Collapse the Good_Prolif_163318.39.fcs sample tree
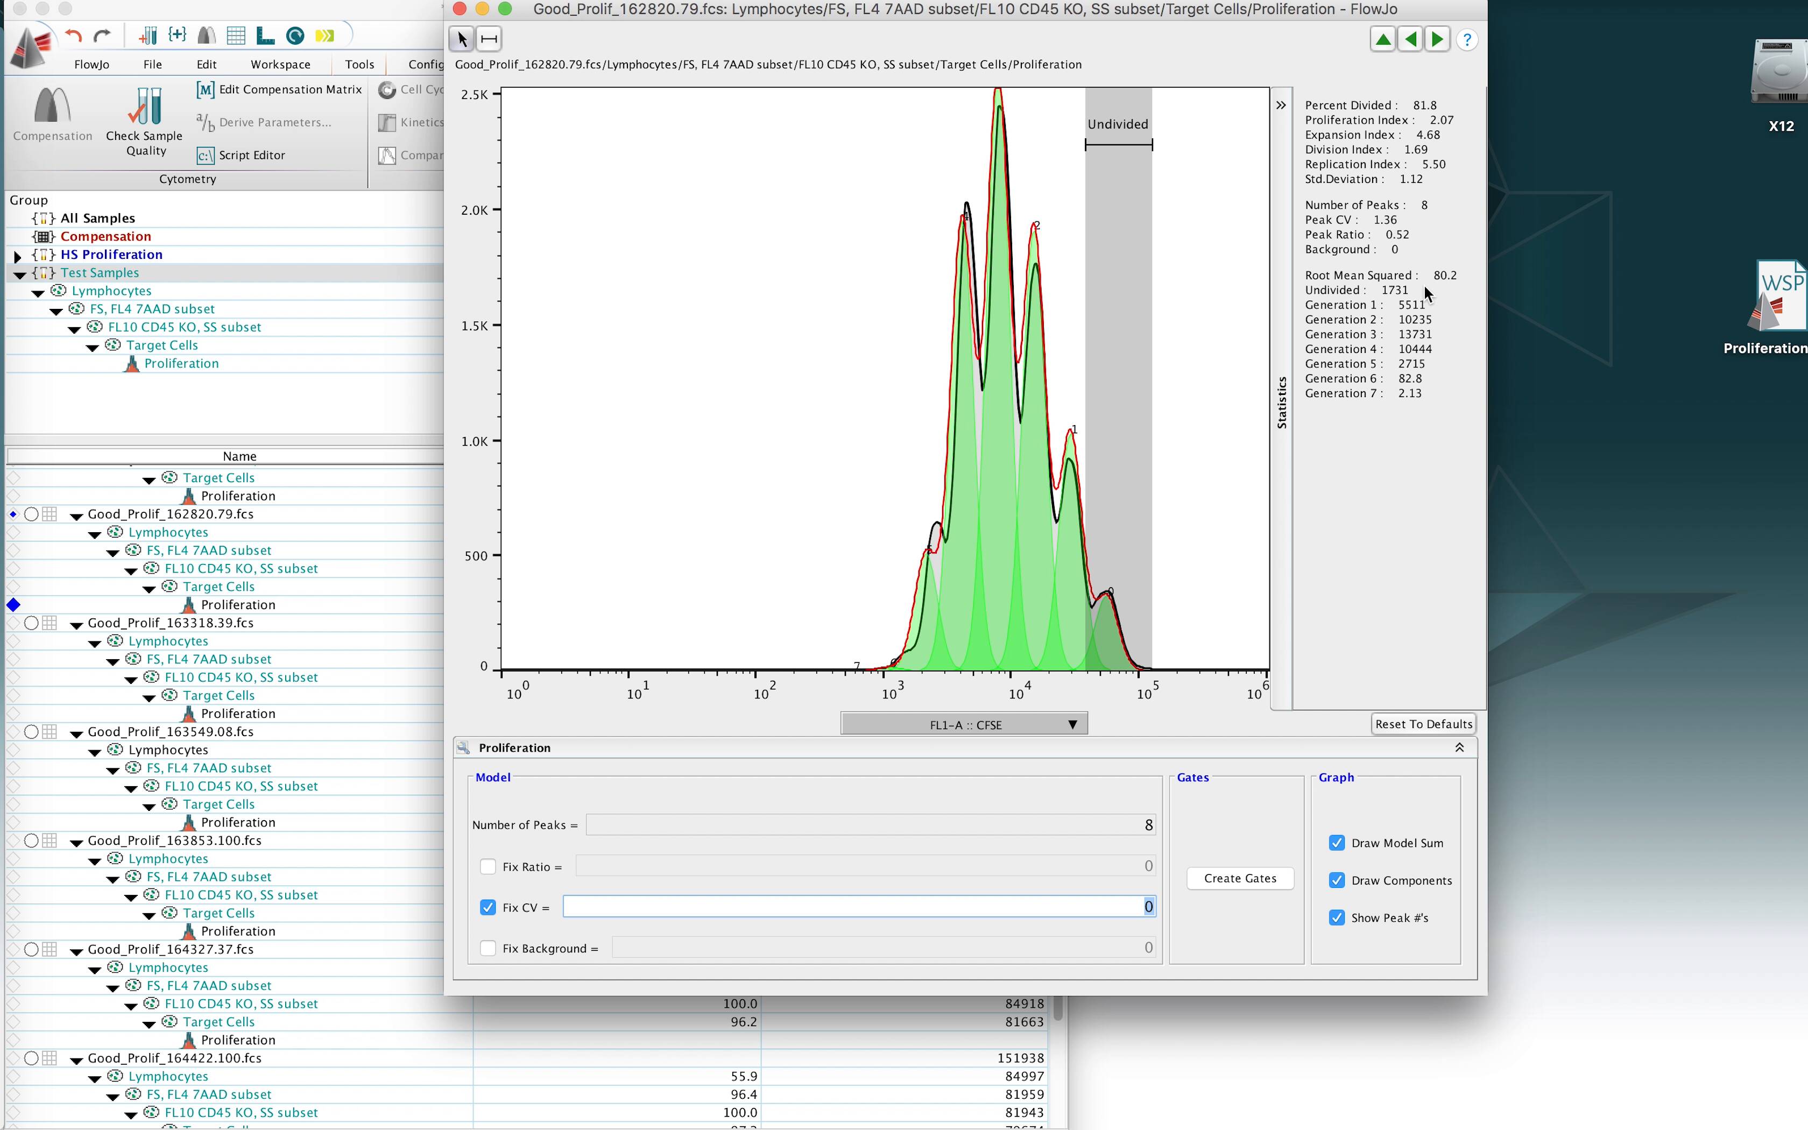 tap(76, 624)
